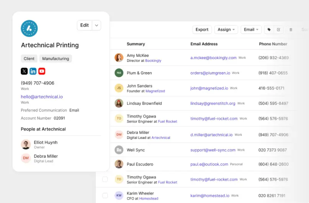Click Debra Miller's DM avatar in table
This screenshot has height=203, width=309.
coord(119,135)
